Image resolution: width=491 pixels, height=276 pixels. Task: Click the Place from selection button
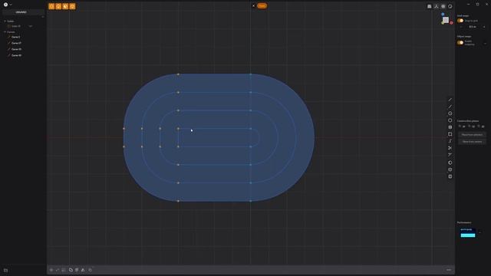pyautogui.click(x=473, y=135)
